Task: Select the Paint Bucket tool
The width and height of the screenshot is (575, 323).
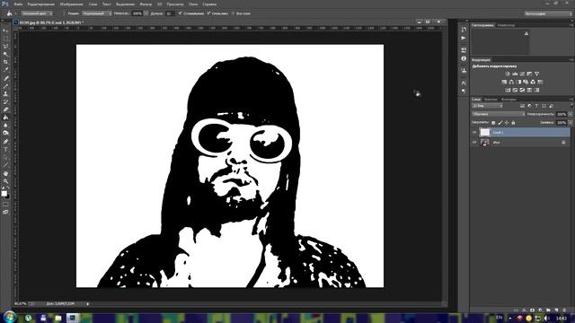Action: click(5, 118)
